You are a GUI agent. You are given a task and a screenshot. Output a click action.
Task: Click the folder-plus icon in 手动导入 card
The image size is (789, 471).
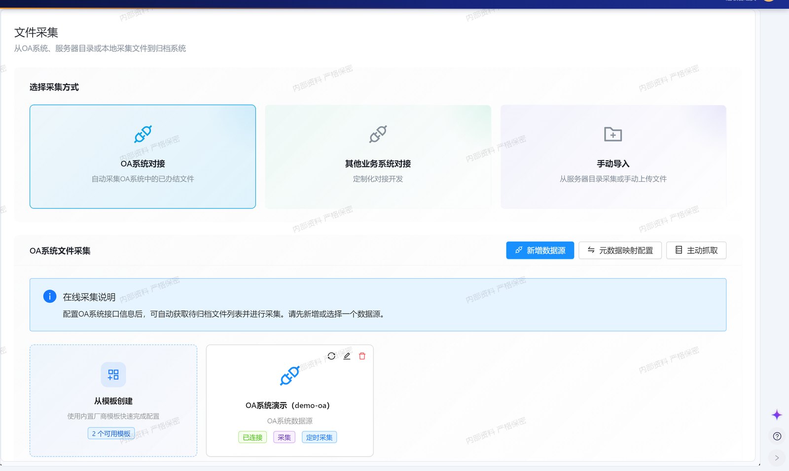[x=613, y=134]
